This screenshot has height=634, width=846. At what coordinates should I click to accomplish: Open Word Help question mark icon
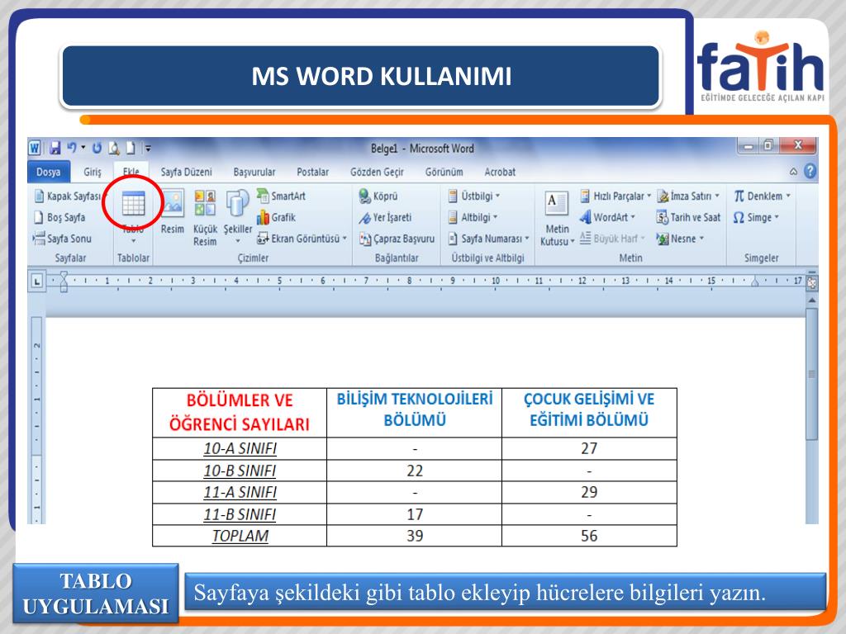tap(810, 172)
